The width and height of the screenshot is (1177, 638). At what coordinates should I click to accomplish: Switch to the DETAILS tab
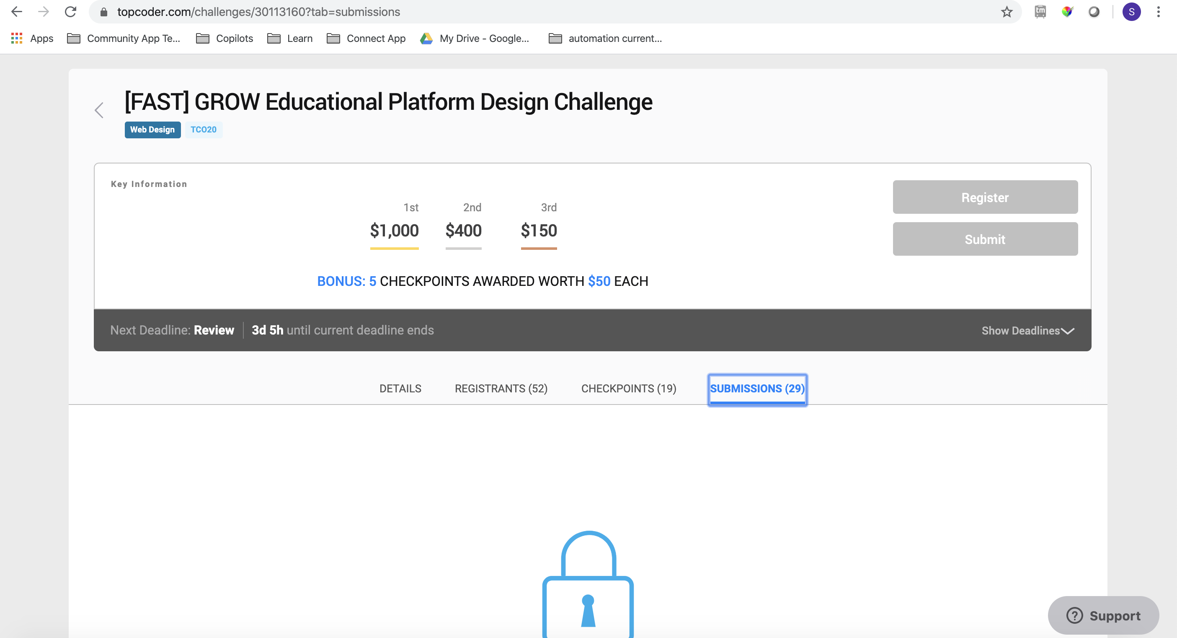point(400,389)
